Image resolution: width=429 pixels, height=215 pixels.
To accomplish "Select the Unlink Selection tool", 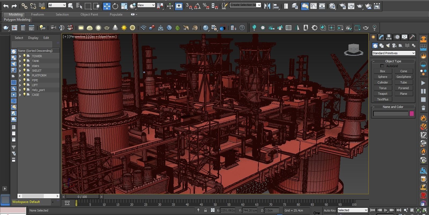I will coord(33,6).
